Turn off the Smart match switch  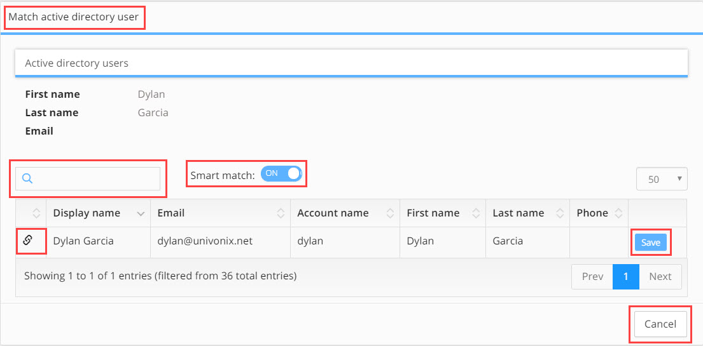(x=281, y=174)
